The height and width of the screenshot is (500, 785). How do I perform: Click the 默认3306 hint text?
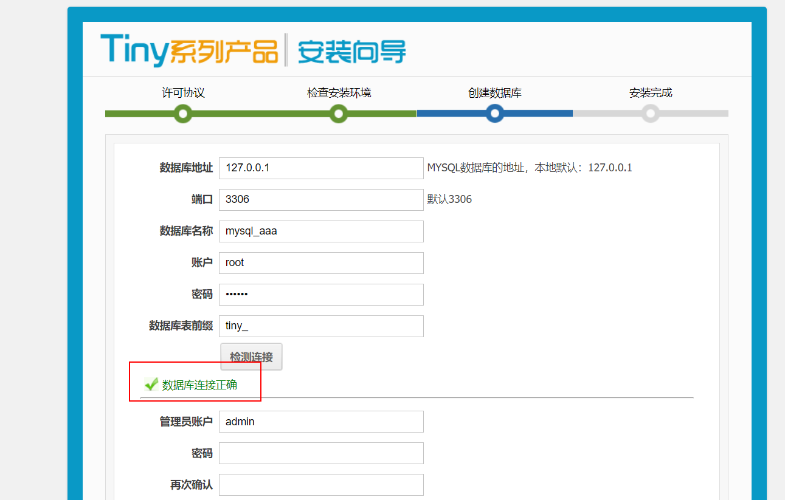pyautogui.click(x=449, y=199)
